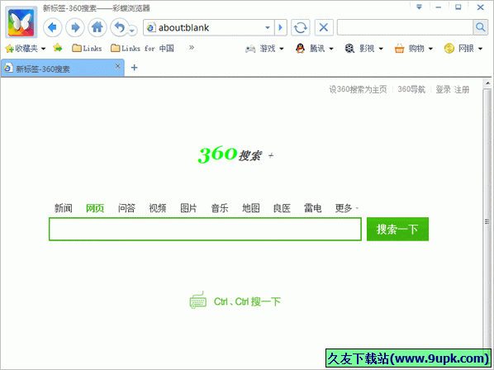Open the 影视 video dropdown
494x370 pixels.
tap(363, 49)
